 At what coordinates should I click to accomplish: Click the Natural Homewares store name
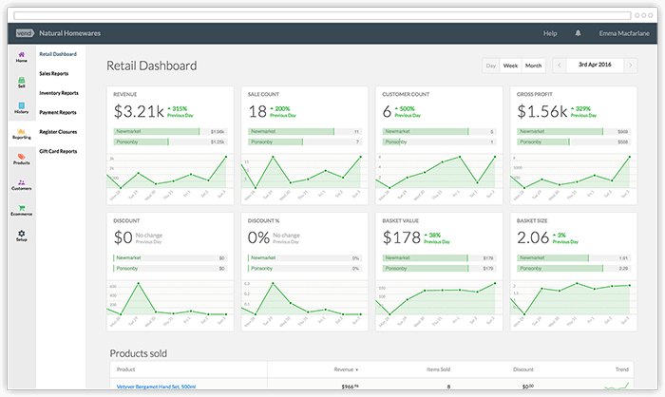coord(70,33)
